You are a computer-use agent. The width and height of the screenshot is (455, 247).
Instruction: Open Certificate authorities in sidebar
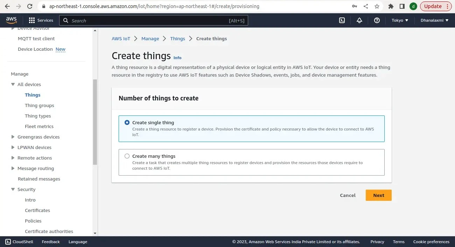(x=49, y=231)
